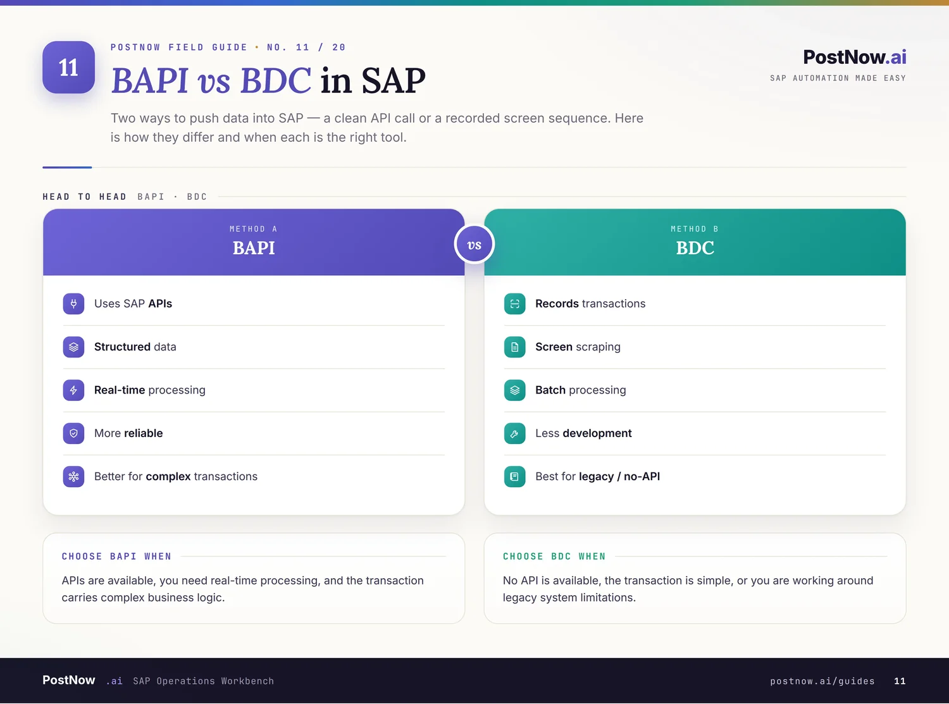Screen dimensions: 949x704
Task: Click the plug icon beside Uses SAP APIs
Action: point(73,304)
